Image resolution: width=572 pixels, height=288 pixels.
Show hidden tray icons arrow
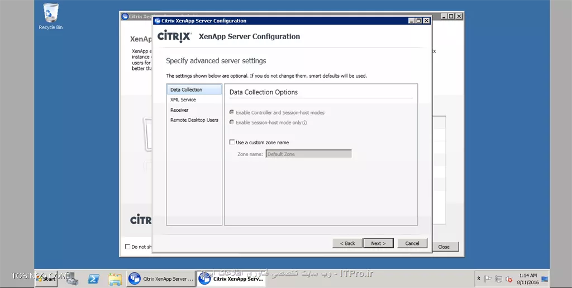[x=479, y=279]
